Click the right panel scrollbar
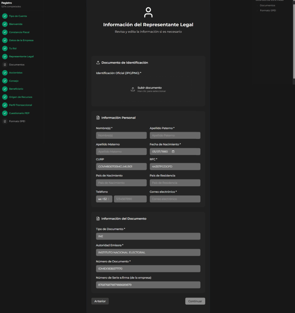 [x=294, y=42]
